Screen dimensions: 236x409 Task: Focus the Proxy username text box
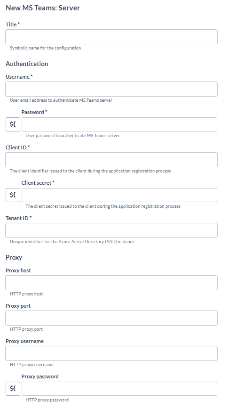(111, 353)
